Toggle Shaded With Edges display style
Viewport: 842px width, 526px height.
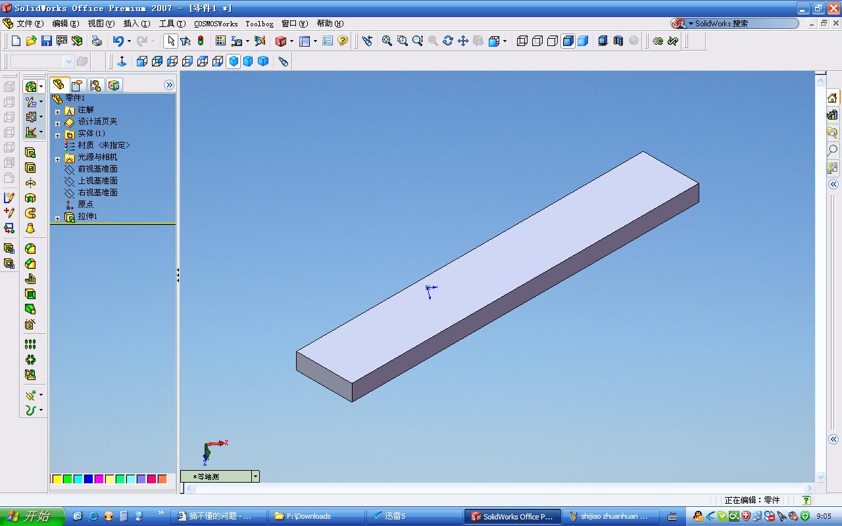[568, 41]
